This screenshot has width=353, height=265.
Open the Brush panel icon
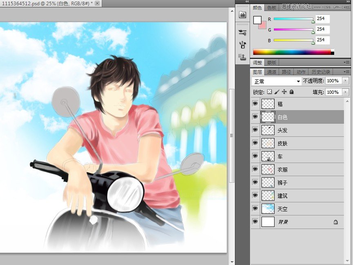coord(243,33)
